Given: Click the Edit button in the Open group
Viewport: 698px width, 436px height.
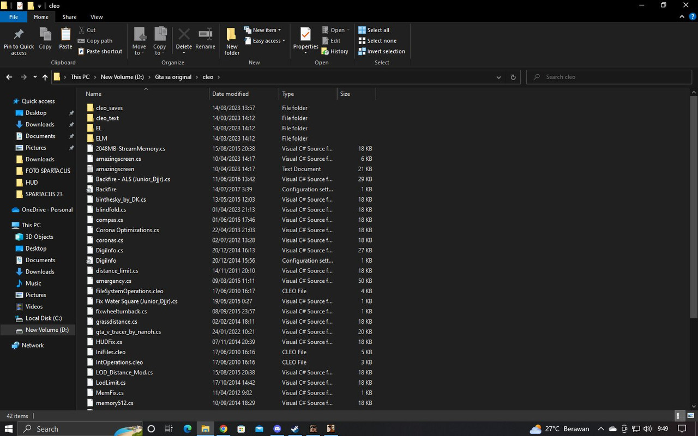Looking at the screenshot, I should click(x=331, y=41).
